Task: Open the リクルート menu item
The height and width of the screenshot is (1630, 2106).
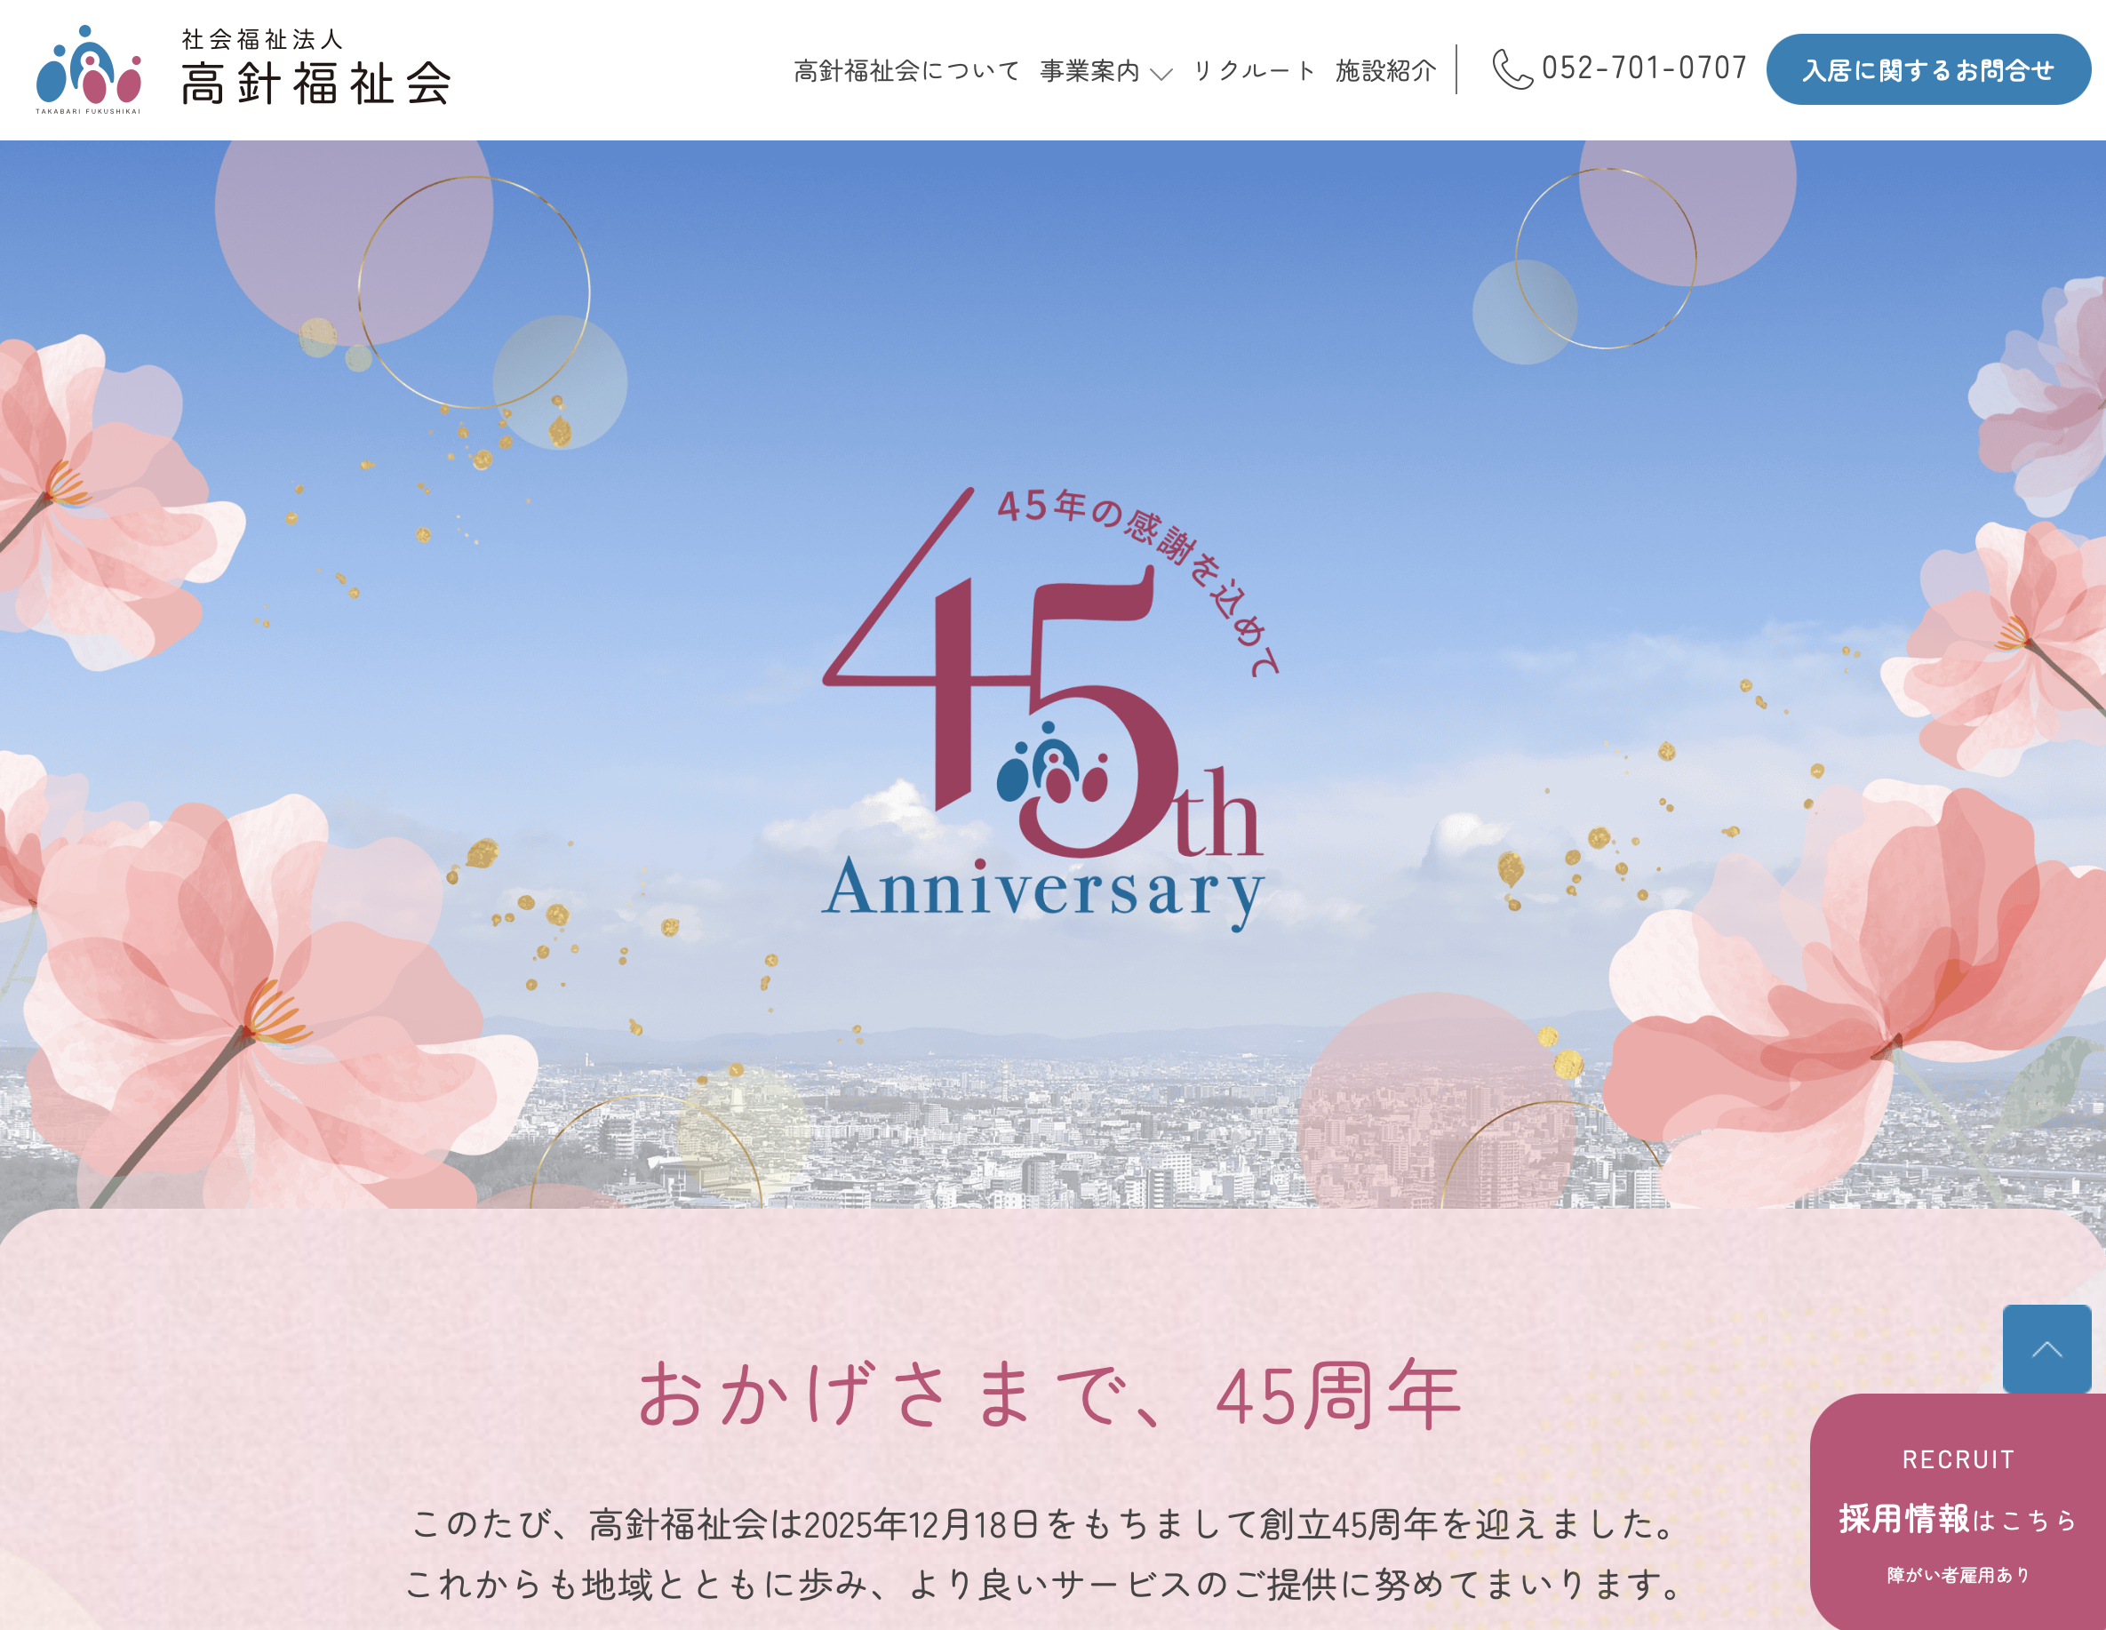Action: point(1254,70)
